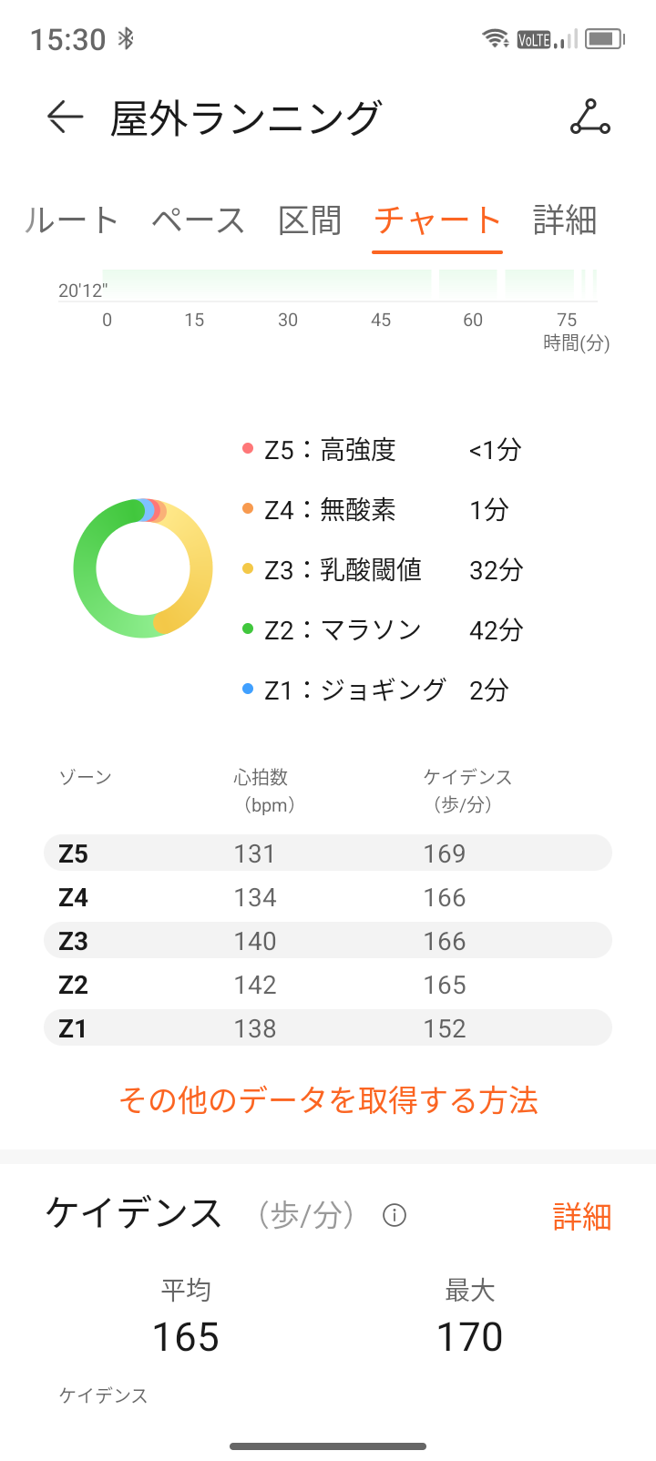This screenshot has height=1461, width=656.
Task: Open その他のデータを取得する方法 link
Action: (328, 1100)
